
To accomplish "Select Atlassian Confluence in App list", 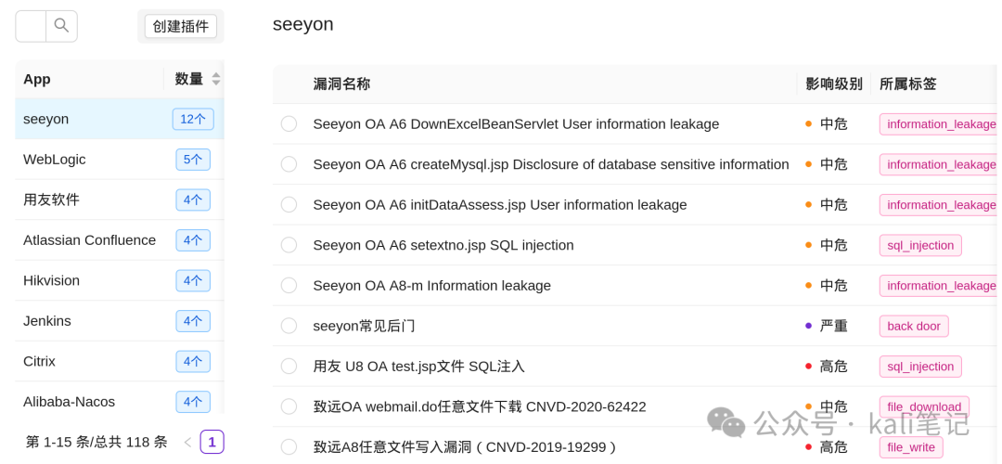I will (120, 240).
